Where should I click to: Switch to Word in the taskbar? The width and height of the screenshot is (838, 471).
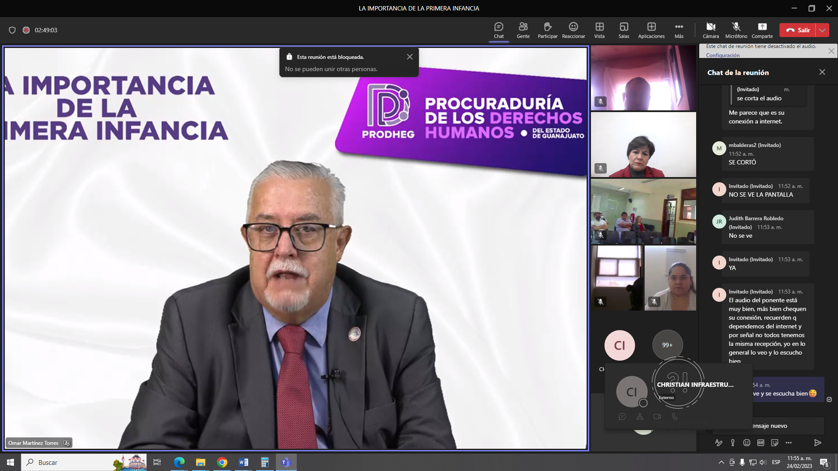pyautogui.click(x=244, y=462)
